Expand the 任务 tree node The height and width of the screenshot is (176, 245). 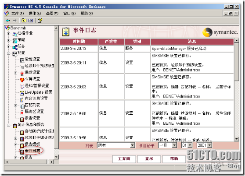pyautogui.click(x=9, y=47)
